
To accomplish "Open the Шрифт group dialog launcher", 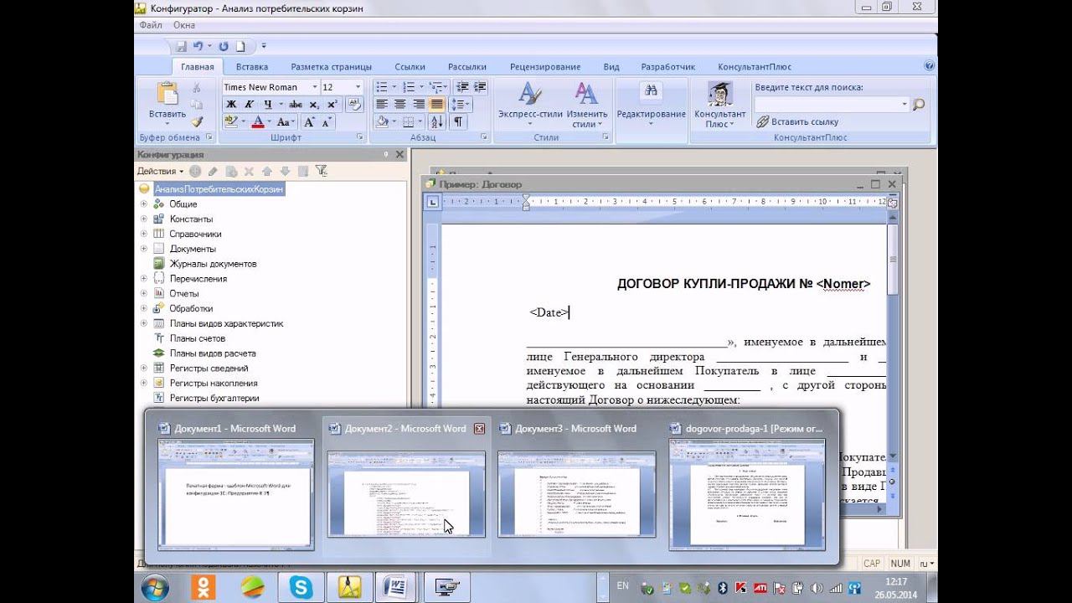I will 360,137.
